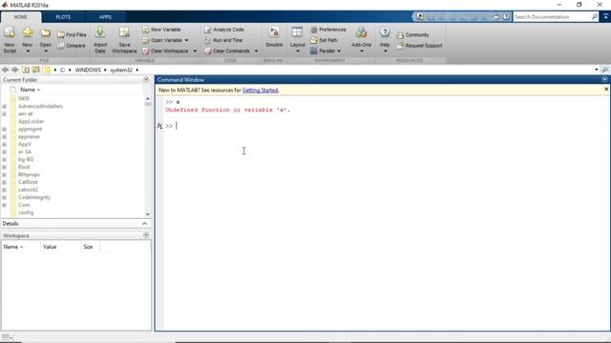This screenshot has height=343, width=611.
Task: Expand the AdvancedInstallers folder
Action: (4, 106)
